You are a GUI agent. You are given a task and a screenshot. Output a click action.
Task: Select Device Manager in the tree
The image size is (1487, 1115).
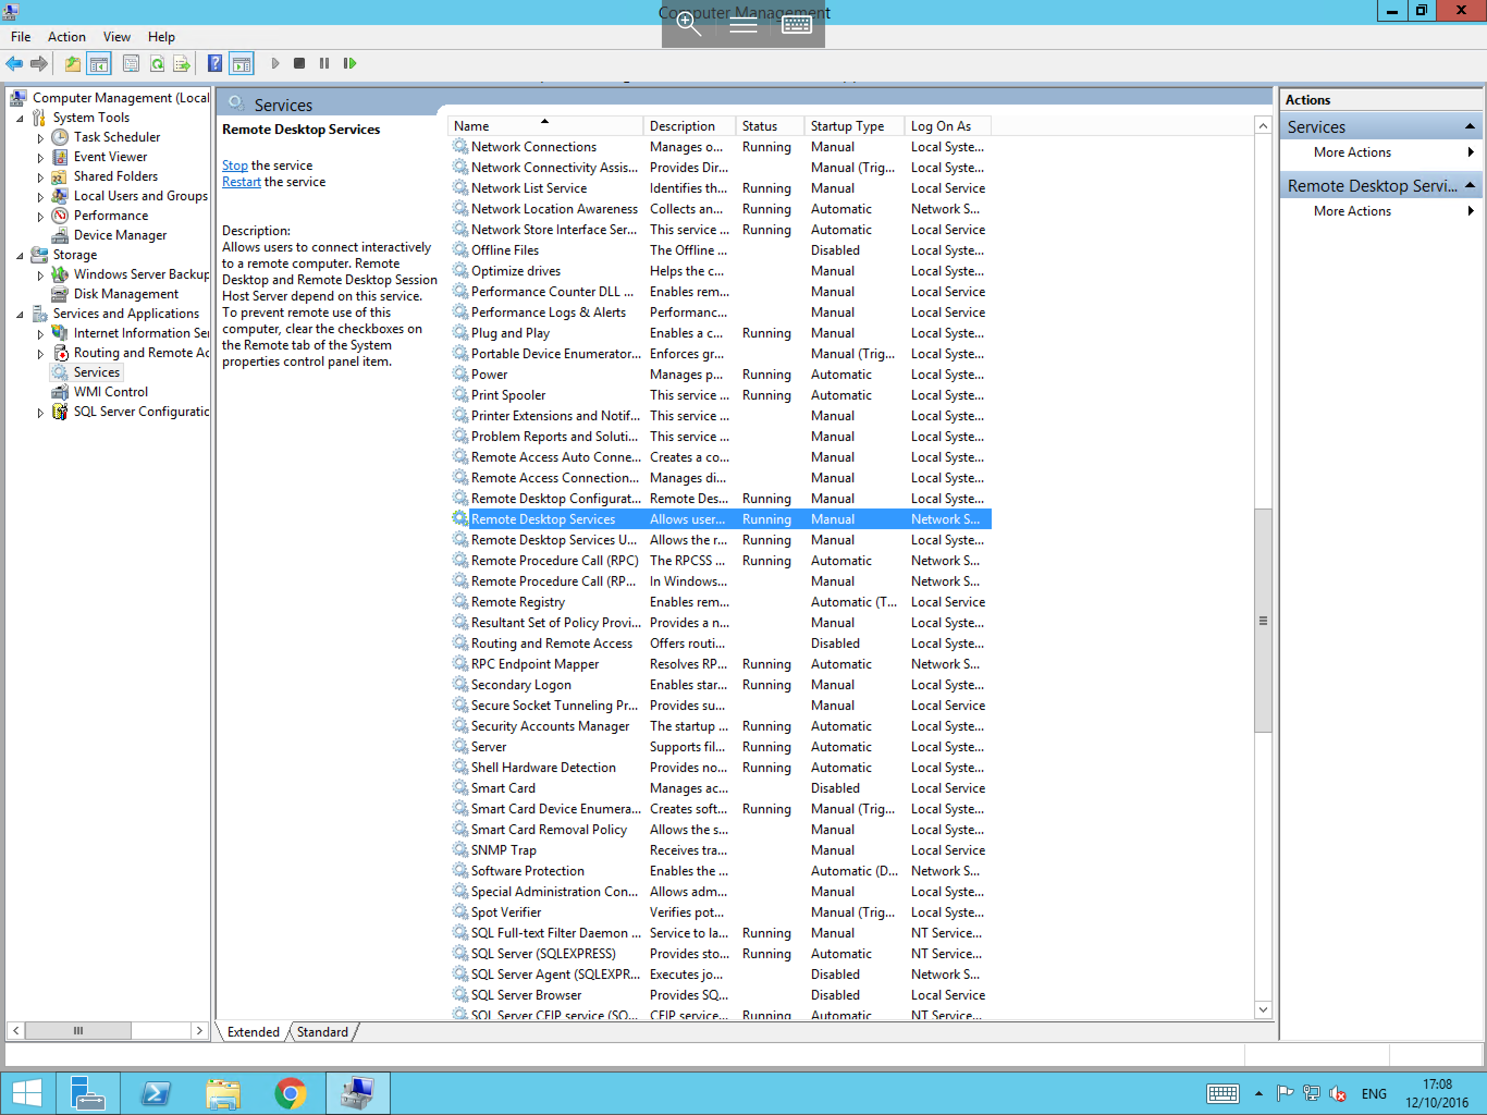point(120,235)
